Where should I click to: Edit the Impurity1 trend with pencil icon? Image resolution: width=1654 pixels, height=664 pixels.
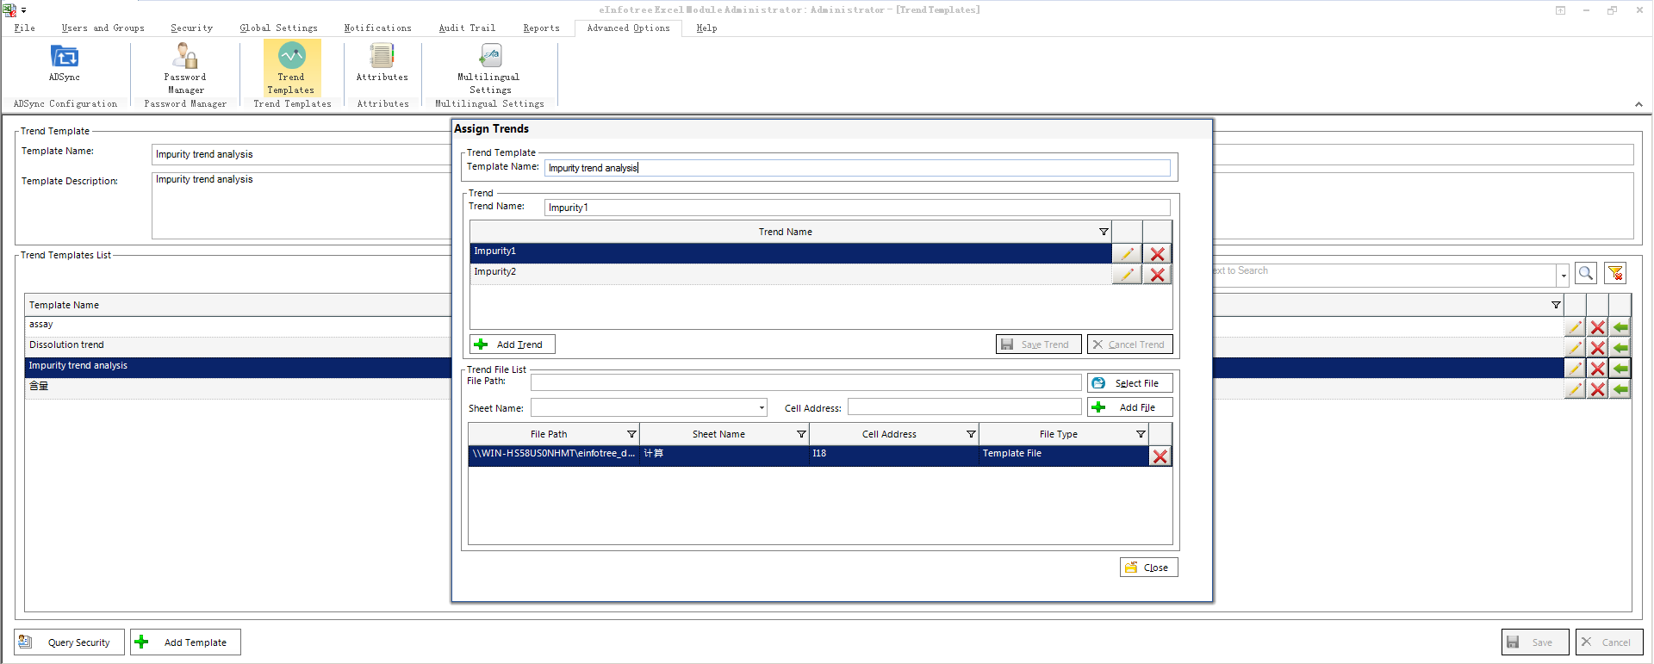tap(1126, 254)
